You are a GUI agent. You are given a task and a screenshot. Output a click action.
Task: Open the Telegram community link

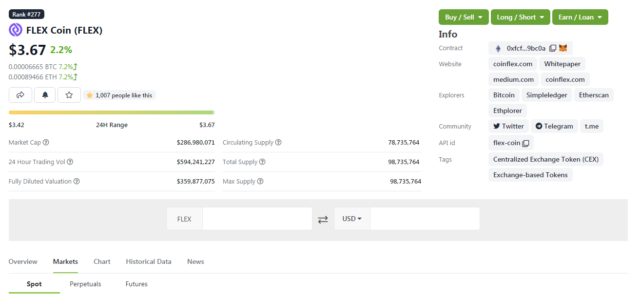tap(554, 126)
